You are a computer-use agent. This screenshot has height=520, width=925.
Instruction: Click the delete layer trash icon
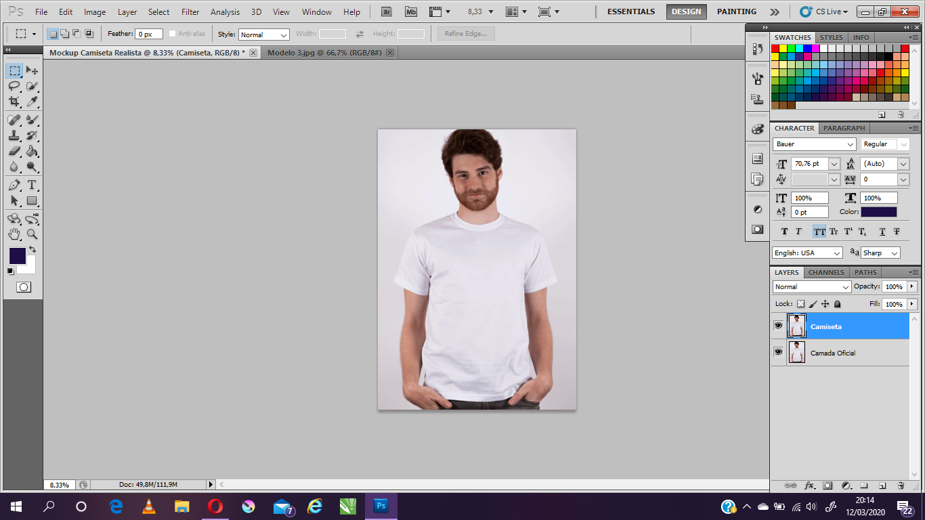901,485
